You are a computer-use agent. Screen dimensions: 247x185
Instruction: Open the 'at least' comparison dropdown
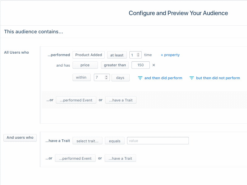117,55
